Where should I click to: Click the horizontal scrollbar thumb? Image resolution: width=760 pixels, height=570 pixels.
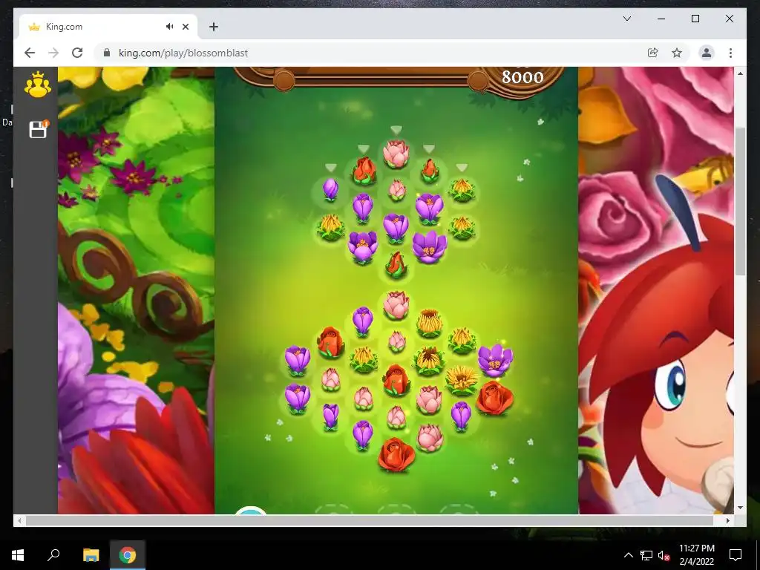(x=370, y=520)
